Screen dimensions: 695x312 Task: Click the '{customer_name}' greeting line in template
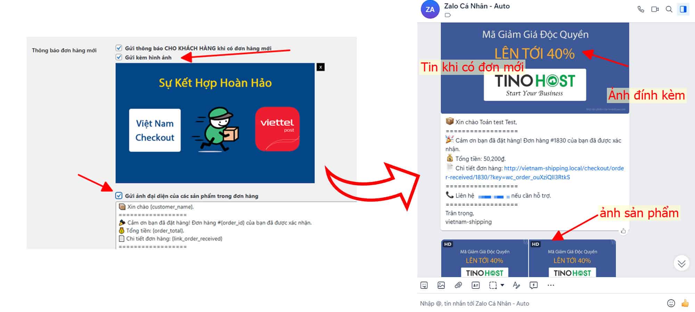[x=156, y=207]
